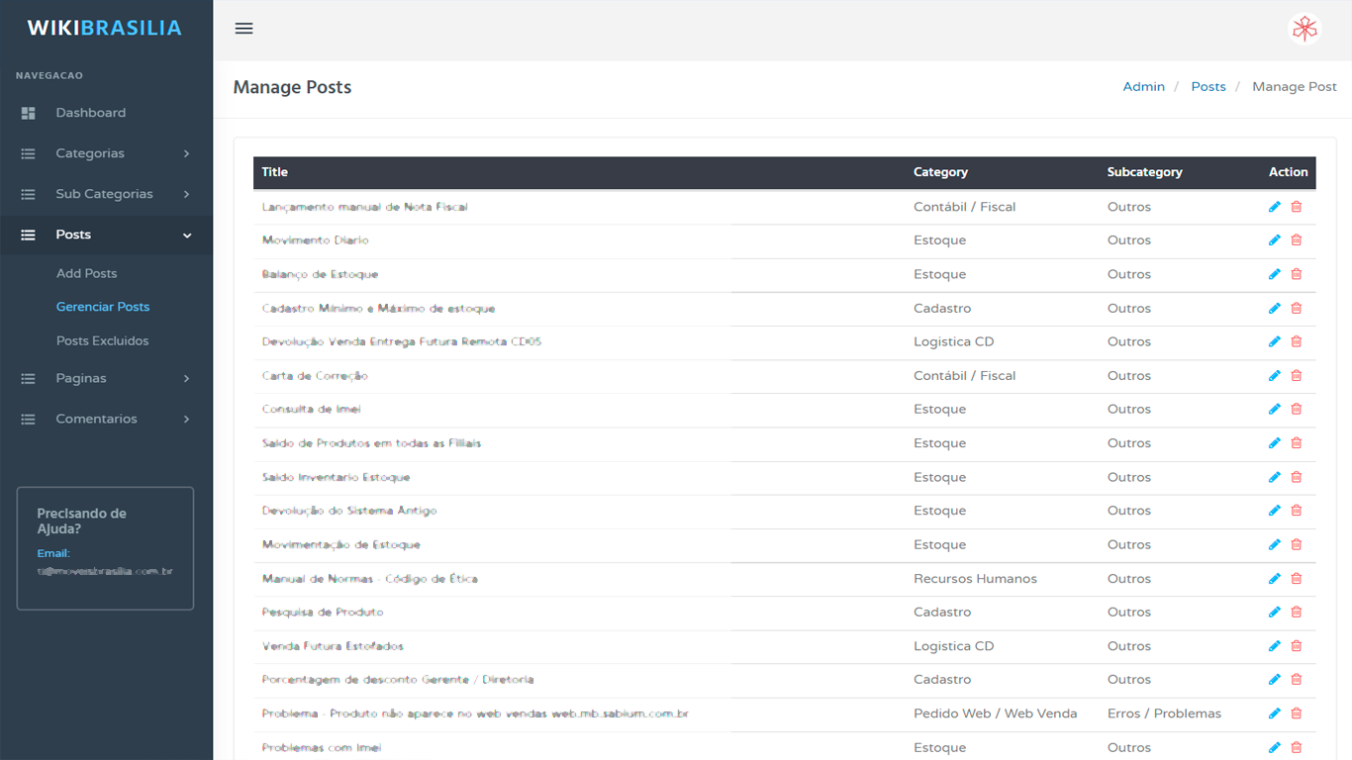Edit the 'Problemas com Imei' post
1352x760 pixels.
pyautogui.click(x=1274, y=748)
